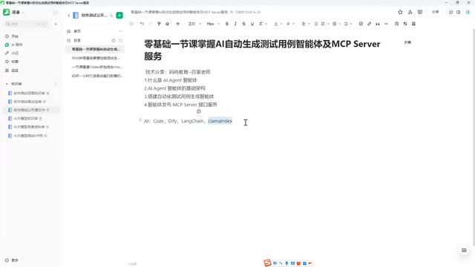Insert a bulleted list
This screenshot has height=267, width=475.
click(x=316, y=24)
